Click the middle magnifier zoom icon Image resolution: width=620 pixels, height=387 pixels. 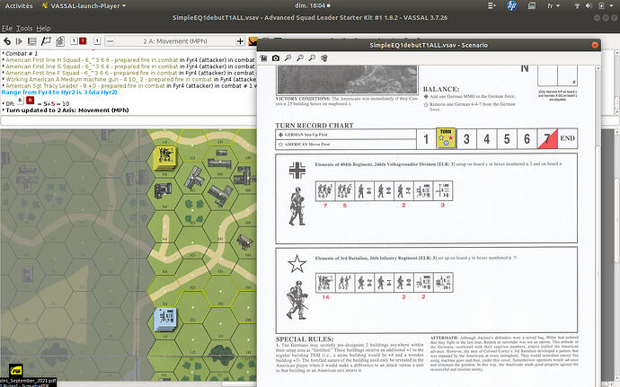click(x=300, y=58)
